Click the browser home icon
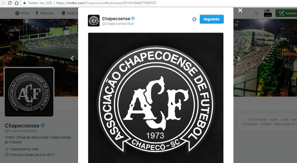The image size is (297, 163). [17, 3]
